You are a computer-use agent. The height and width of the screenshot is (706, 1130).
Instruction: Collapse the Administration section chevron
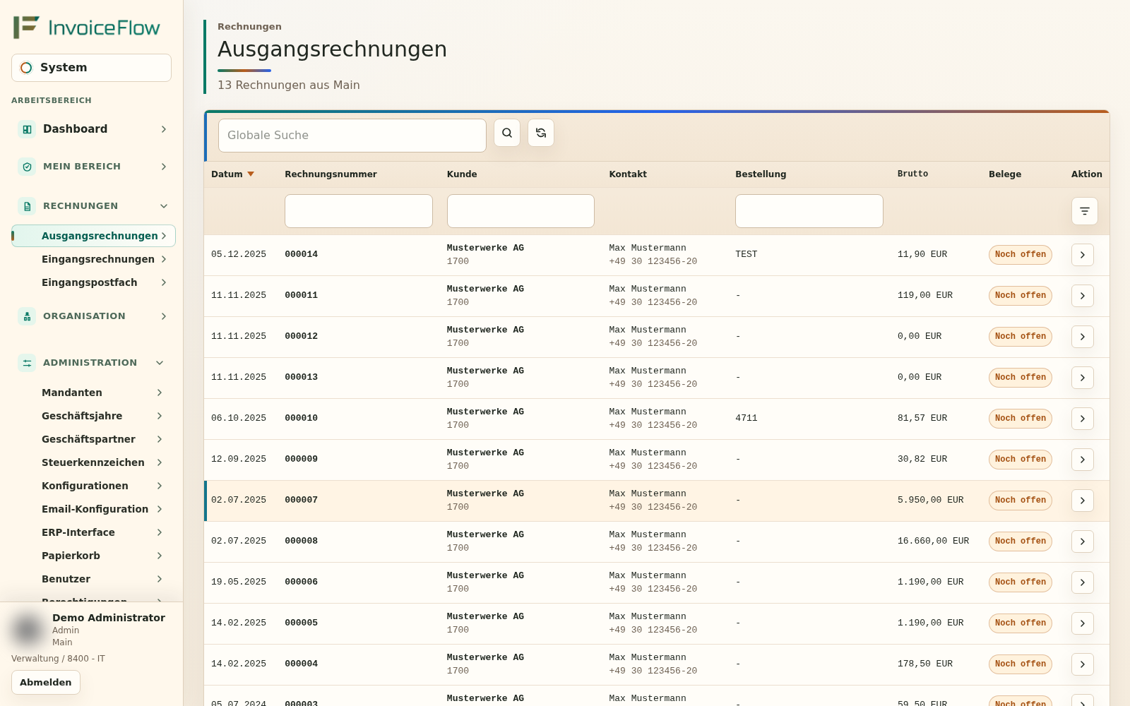coord(160,363)
